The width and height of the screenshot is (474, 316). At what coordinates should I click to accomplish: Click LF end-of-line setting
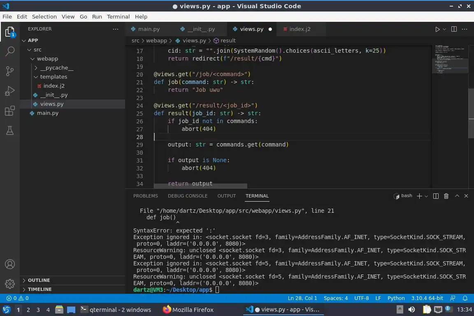[x=378, y=298]
